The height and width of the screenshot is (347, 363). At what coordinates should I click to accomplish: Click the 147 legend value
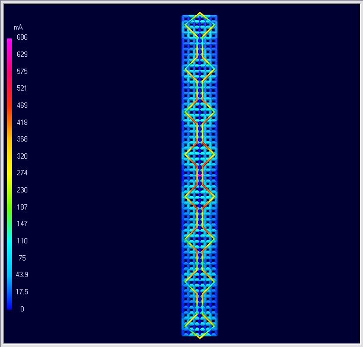click(x=22, y=224)
